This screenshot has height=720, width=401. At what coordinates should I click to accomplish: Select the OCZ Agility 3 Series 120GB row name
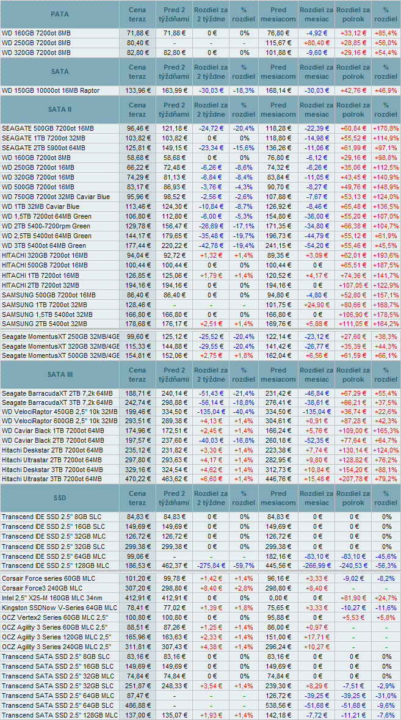56,636
